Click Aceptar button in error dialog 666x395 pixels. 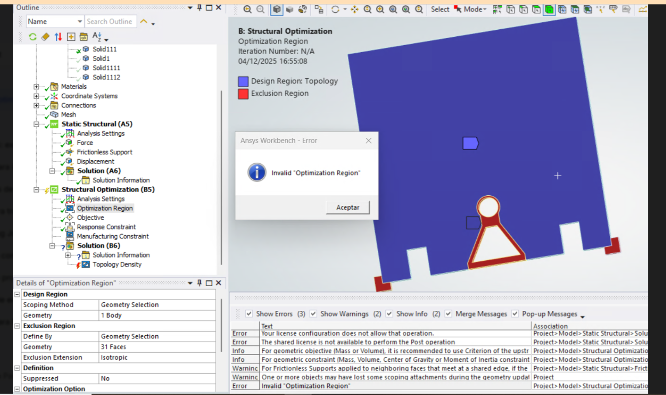coord(347,207)
